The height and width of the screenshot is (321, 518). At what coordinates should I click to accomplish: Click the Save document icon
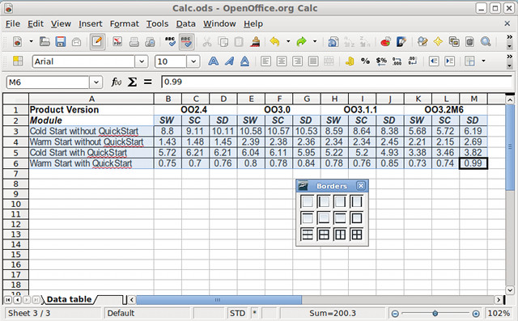61,42
